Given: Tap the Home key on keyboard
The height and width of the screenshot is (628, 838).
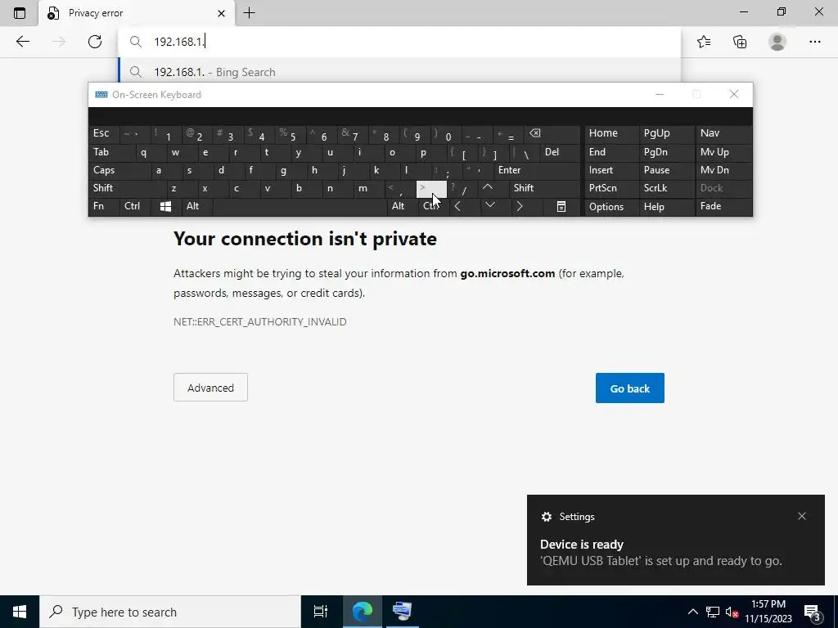Looking at the screenshot, I should 611,134.
